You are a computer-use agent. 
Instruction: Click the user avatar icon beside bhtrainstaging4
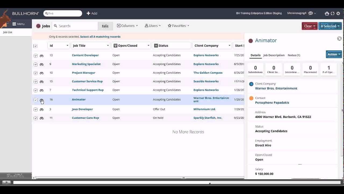[311, 13]
